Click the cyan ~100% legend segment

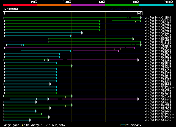click(x=156, y=5)
